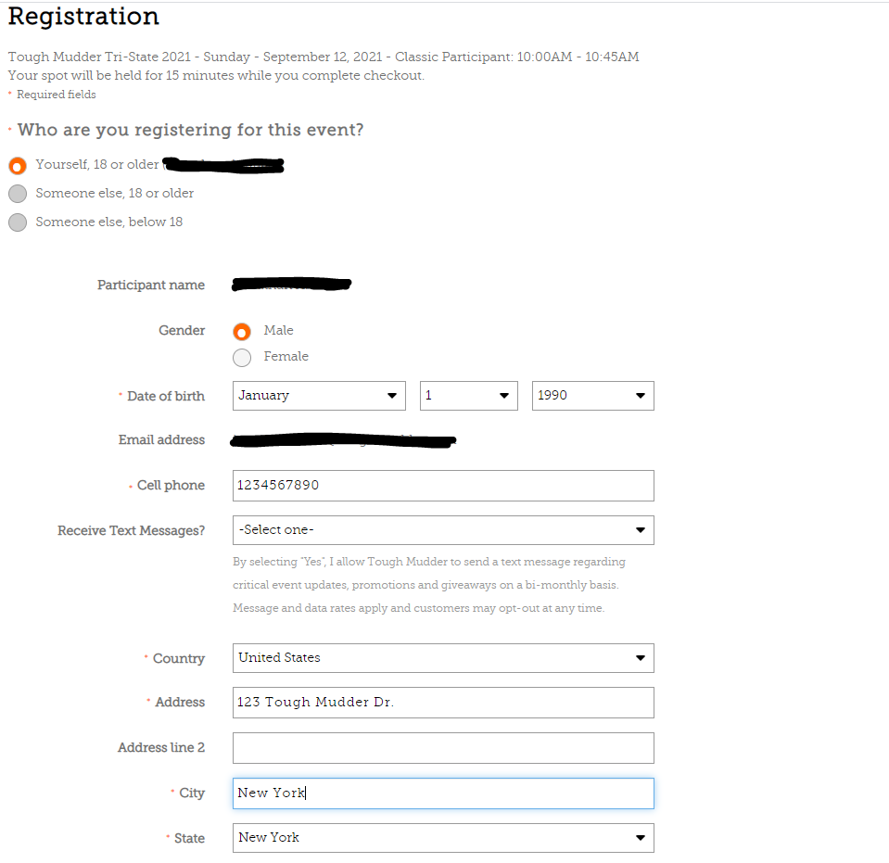Click the "Email address" label
The height and width of the screenshot is (863, 889).
161,439
